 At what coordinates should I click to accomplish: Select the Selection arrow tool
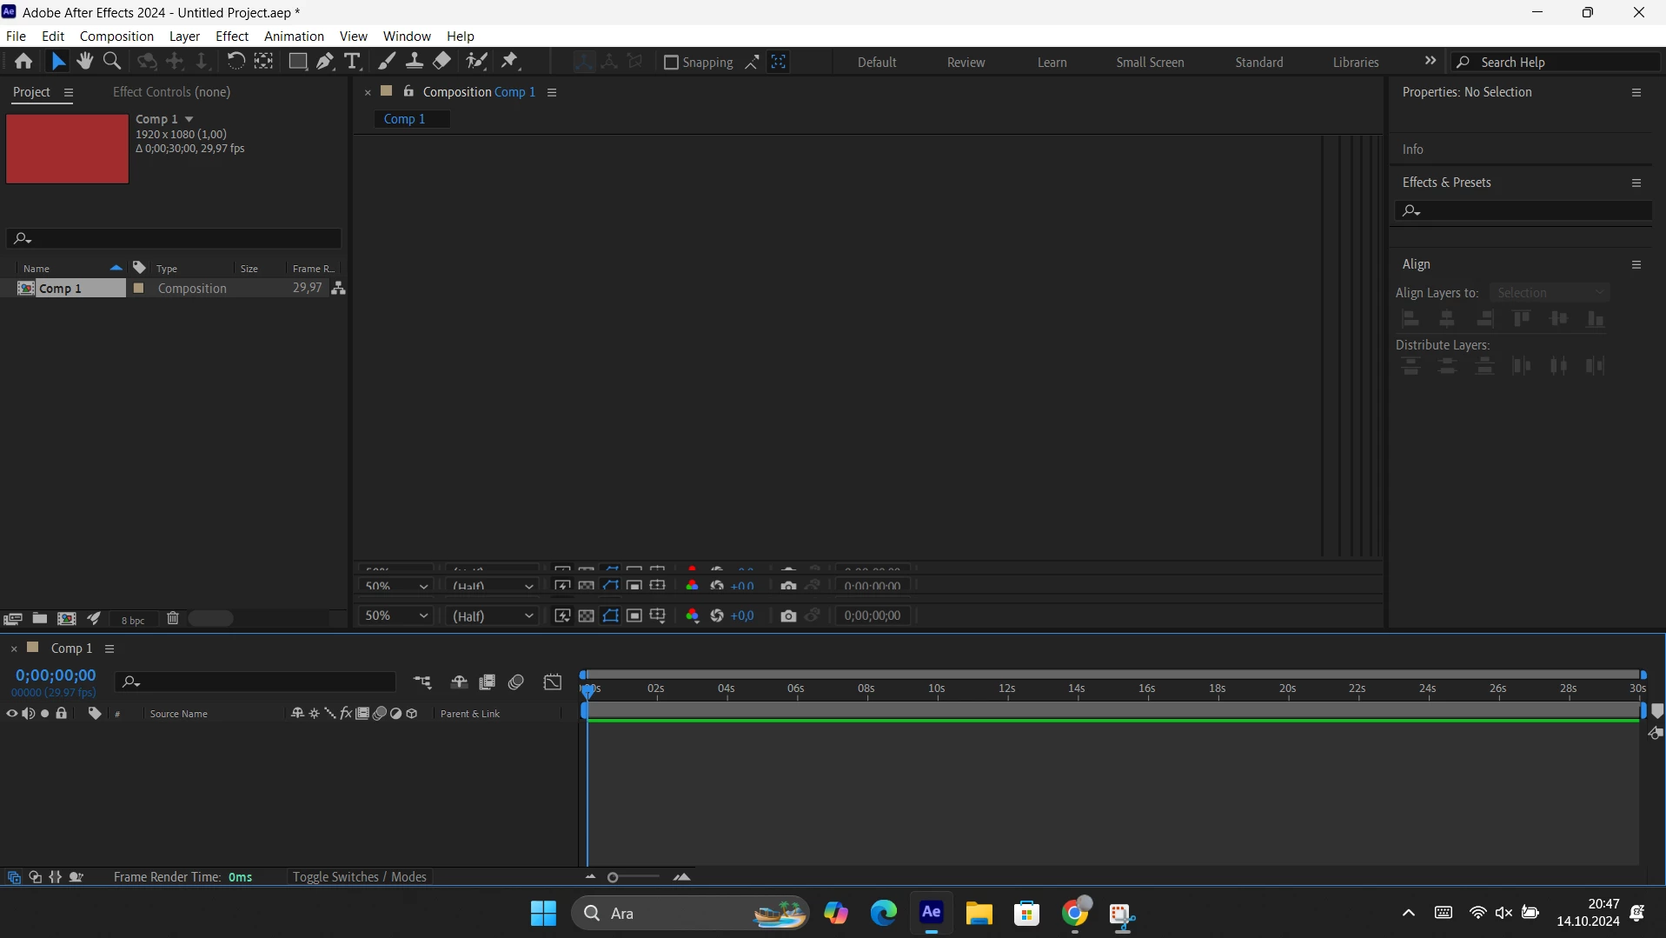(57, 61)
